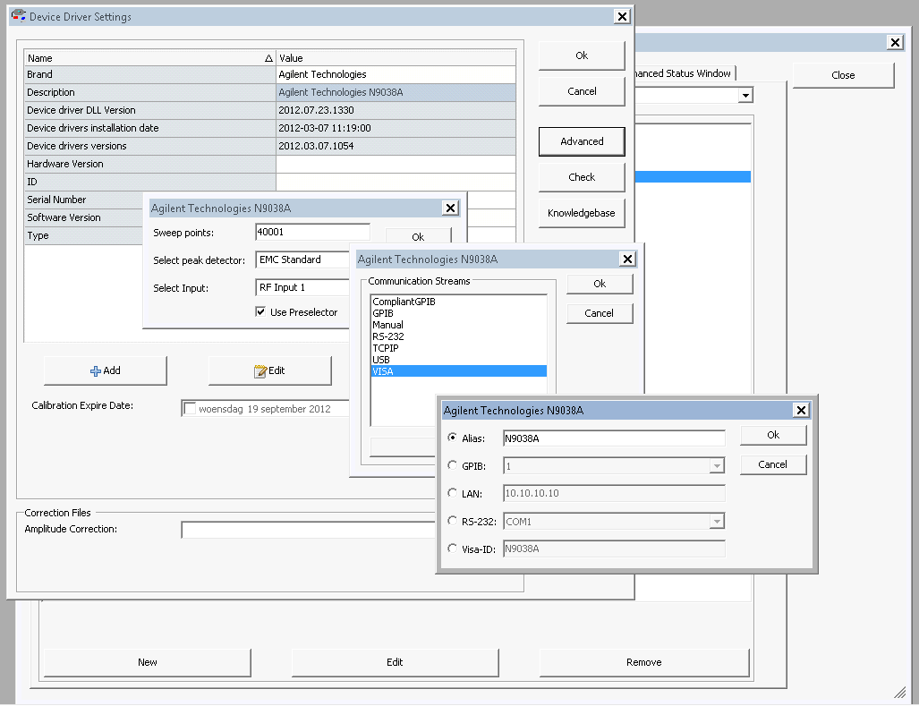
Task: Click the Value column header
Action: pyautogui.click(x=396, y=58)
